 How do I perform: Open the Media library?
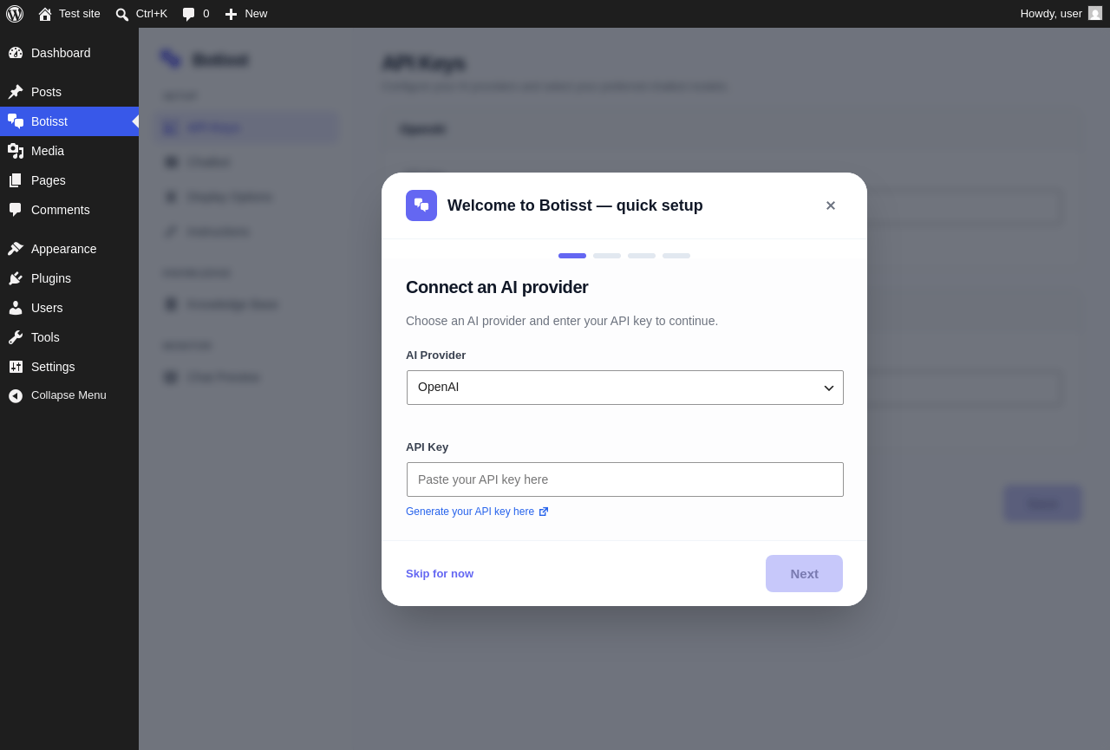pyautogui.click(x=69, y=151)
